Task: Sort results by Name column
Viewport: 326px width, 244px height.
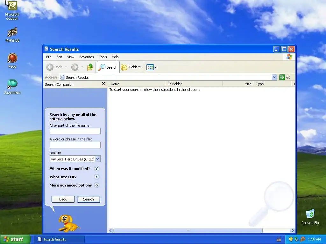Action: (x=137, y=84)
